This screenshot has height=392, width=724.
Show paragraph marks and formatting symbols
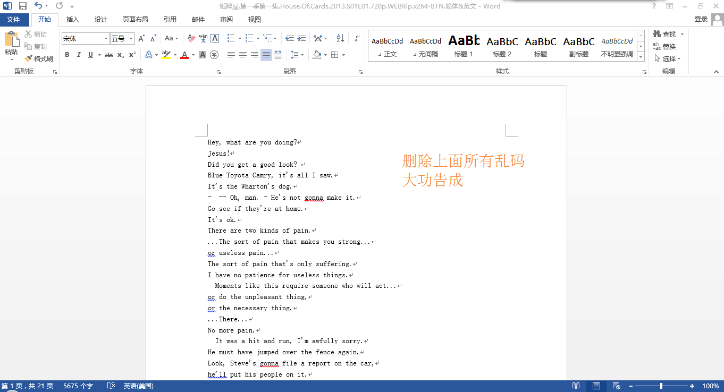(357, 38)
